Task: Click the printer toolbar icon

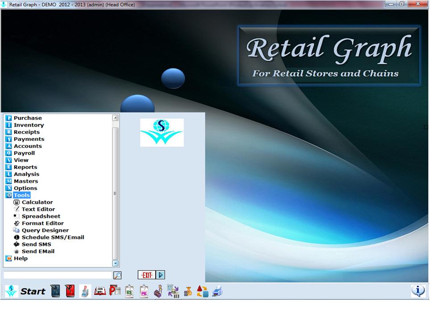Action: [217, 291]
